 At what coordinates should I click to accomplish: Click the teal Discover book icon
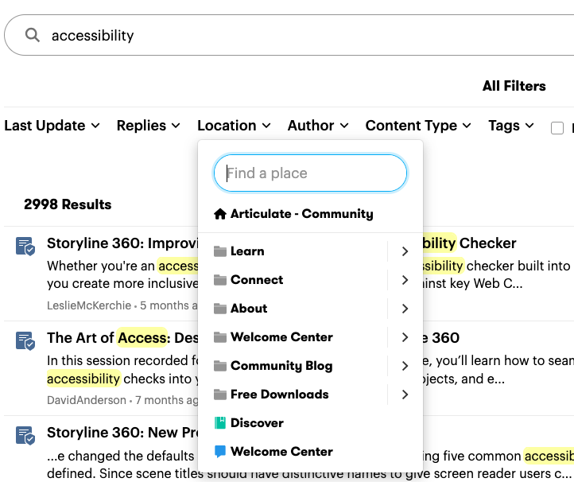click(x=220, y=423)
